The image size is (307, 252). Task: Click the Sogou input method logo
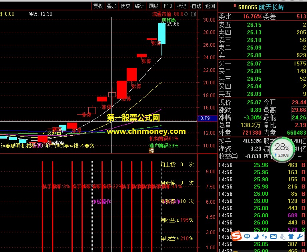[237, 236]
